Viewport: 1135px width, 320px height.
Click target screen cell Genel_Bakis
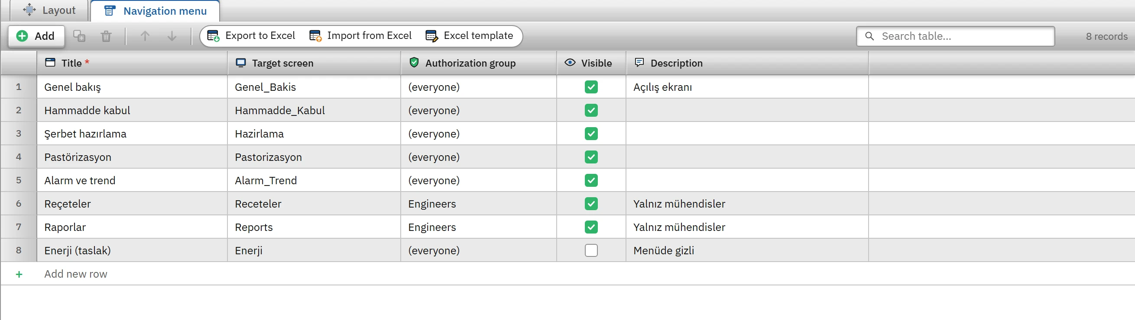[314, 87]
